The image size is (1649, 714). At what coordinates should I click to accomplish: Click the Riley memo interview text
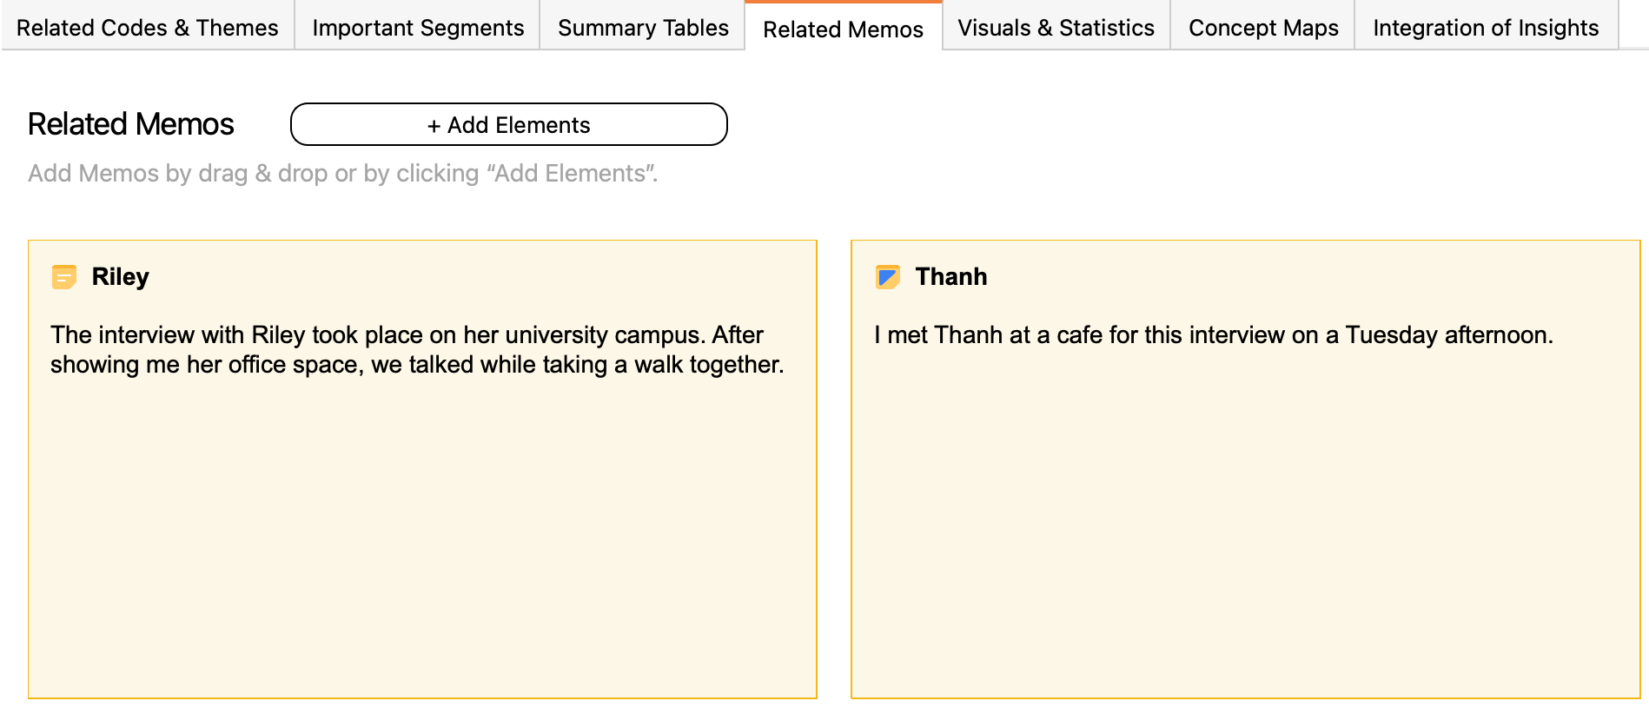pos(417,349)
